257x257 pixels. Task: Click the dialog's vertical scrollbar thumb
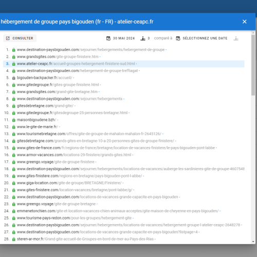coord(253,65)
